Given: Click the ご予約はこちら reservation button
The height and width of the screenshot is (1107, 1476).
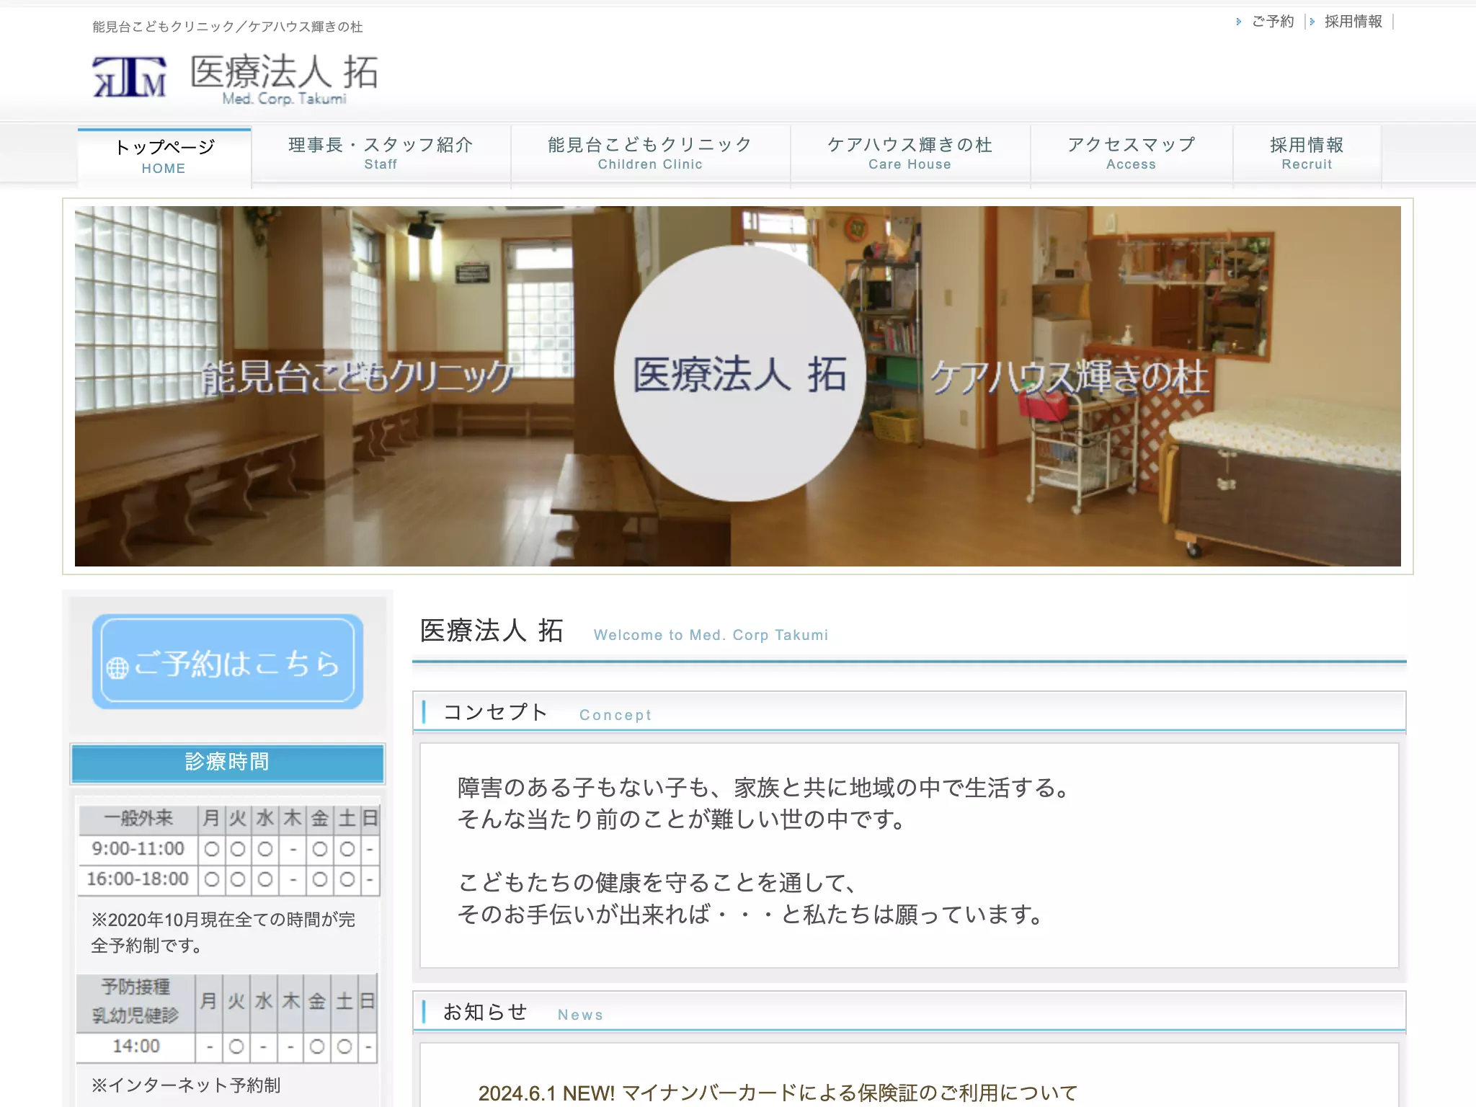Looking at the screenshot, I should (x=228, y=662).
